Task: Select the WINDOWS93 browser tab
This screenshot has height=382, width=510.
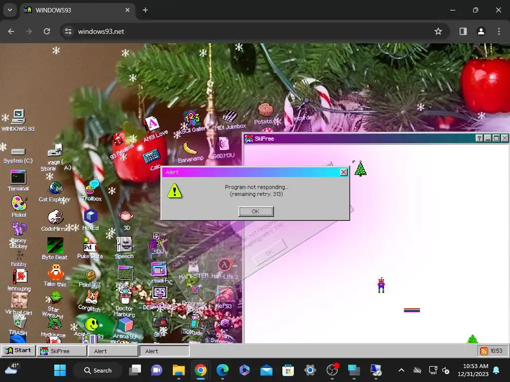Action: tap(77, 10)
